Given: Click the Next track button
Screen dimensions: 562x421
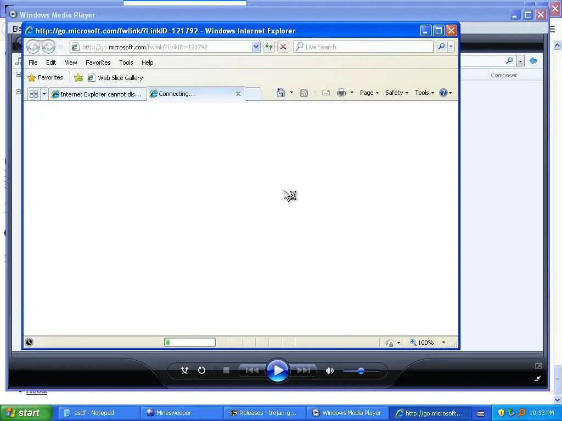Looking at the screenshot, I should [304, 371].
